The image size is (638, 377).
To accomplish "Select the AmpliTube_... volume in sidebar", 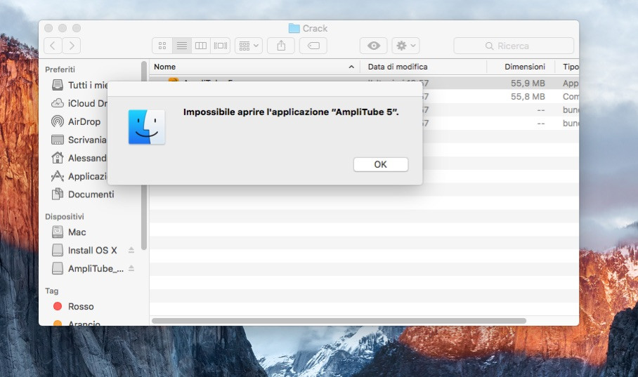I will click(88, 268).
